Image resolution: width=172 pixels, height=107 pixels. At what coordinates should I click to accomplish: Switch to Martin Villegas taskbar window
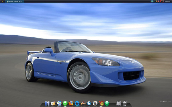point(15,1)
